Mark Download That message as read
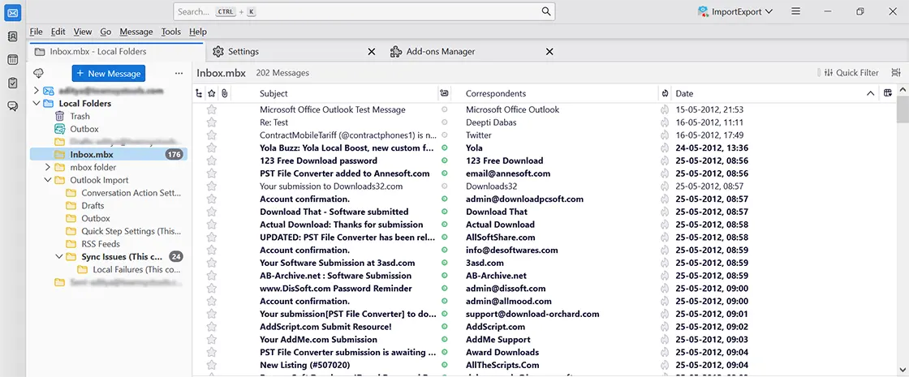The height and width of the screenshot is (377, 909). (x=444, y=212)
